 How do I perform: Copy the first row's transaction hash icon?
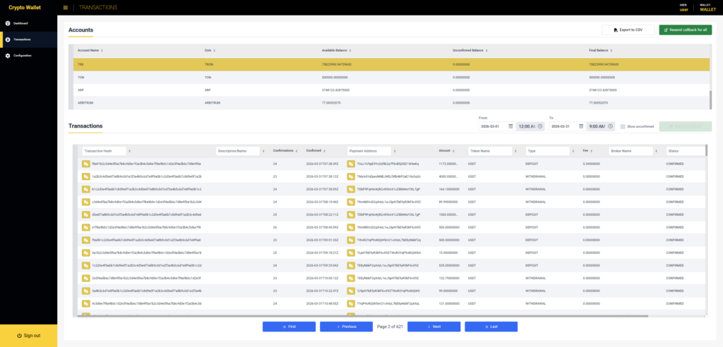[x=85, y=164]
